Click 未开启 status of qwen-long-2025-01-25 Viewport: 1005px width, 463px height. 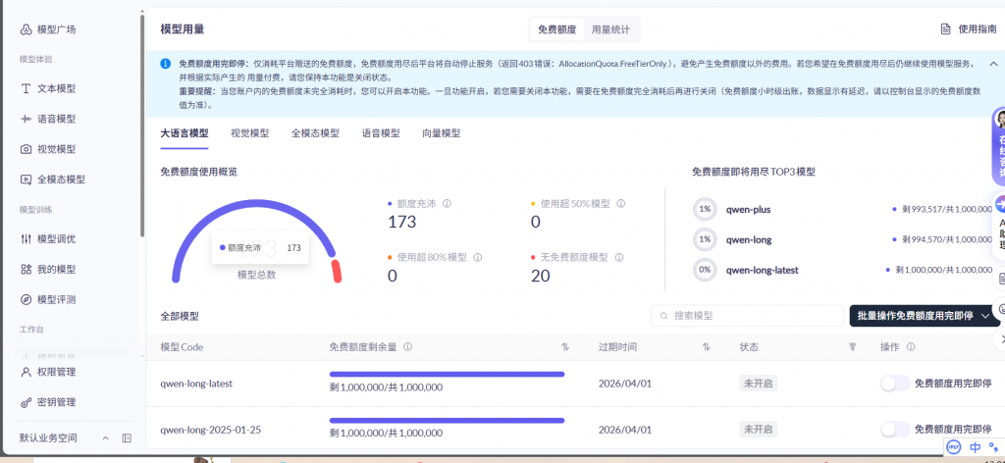coord(759,429)
